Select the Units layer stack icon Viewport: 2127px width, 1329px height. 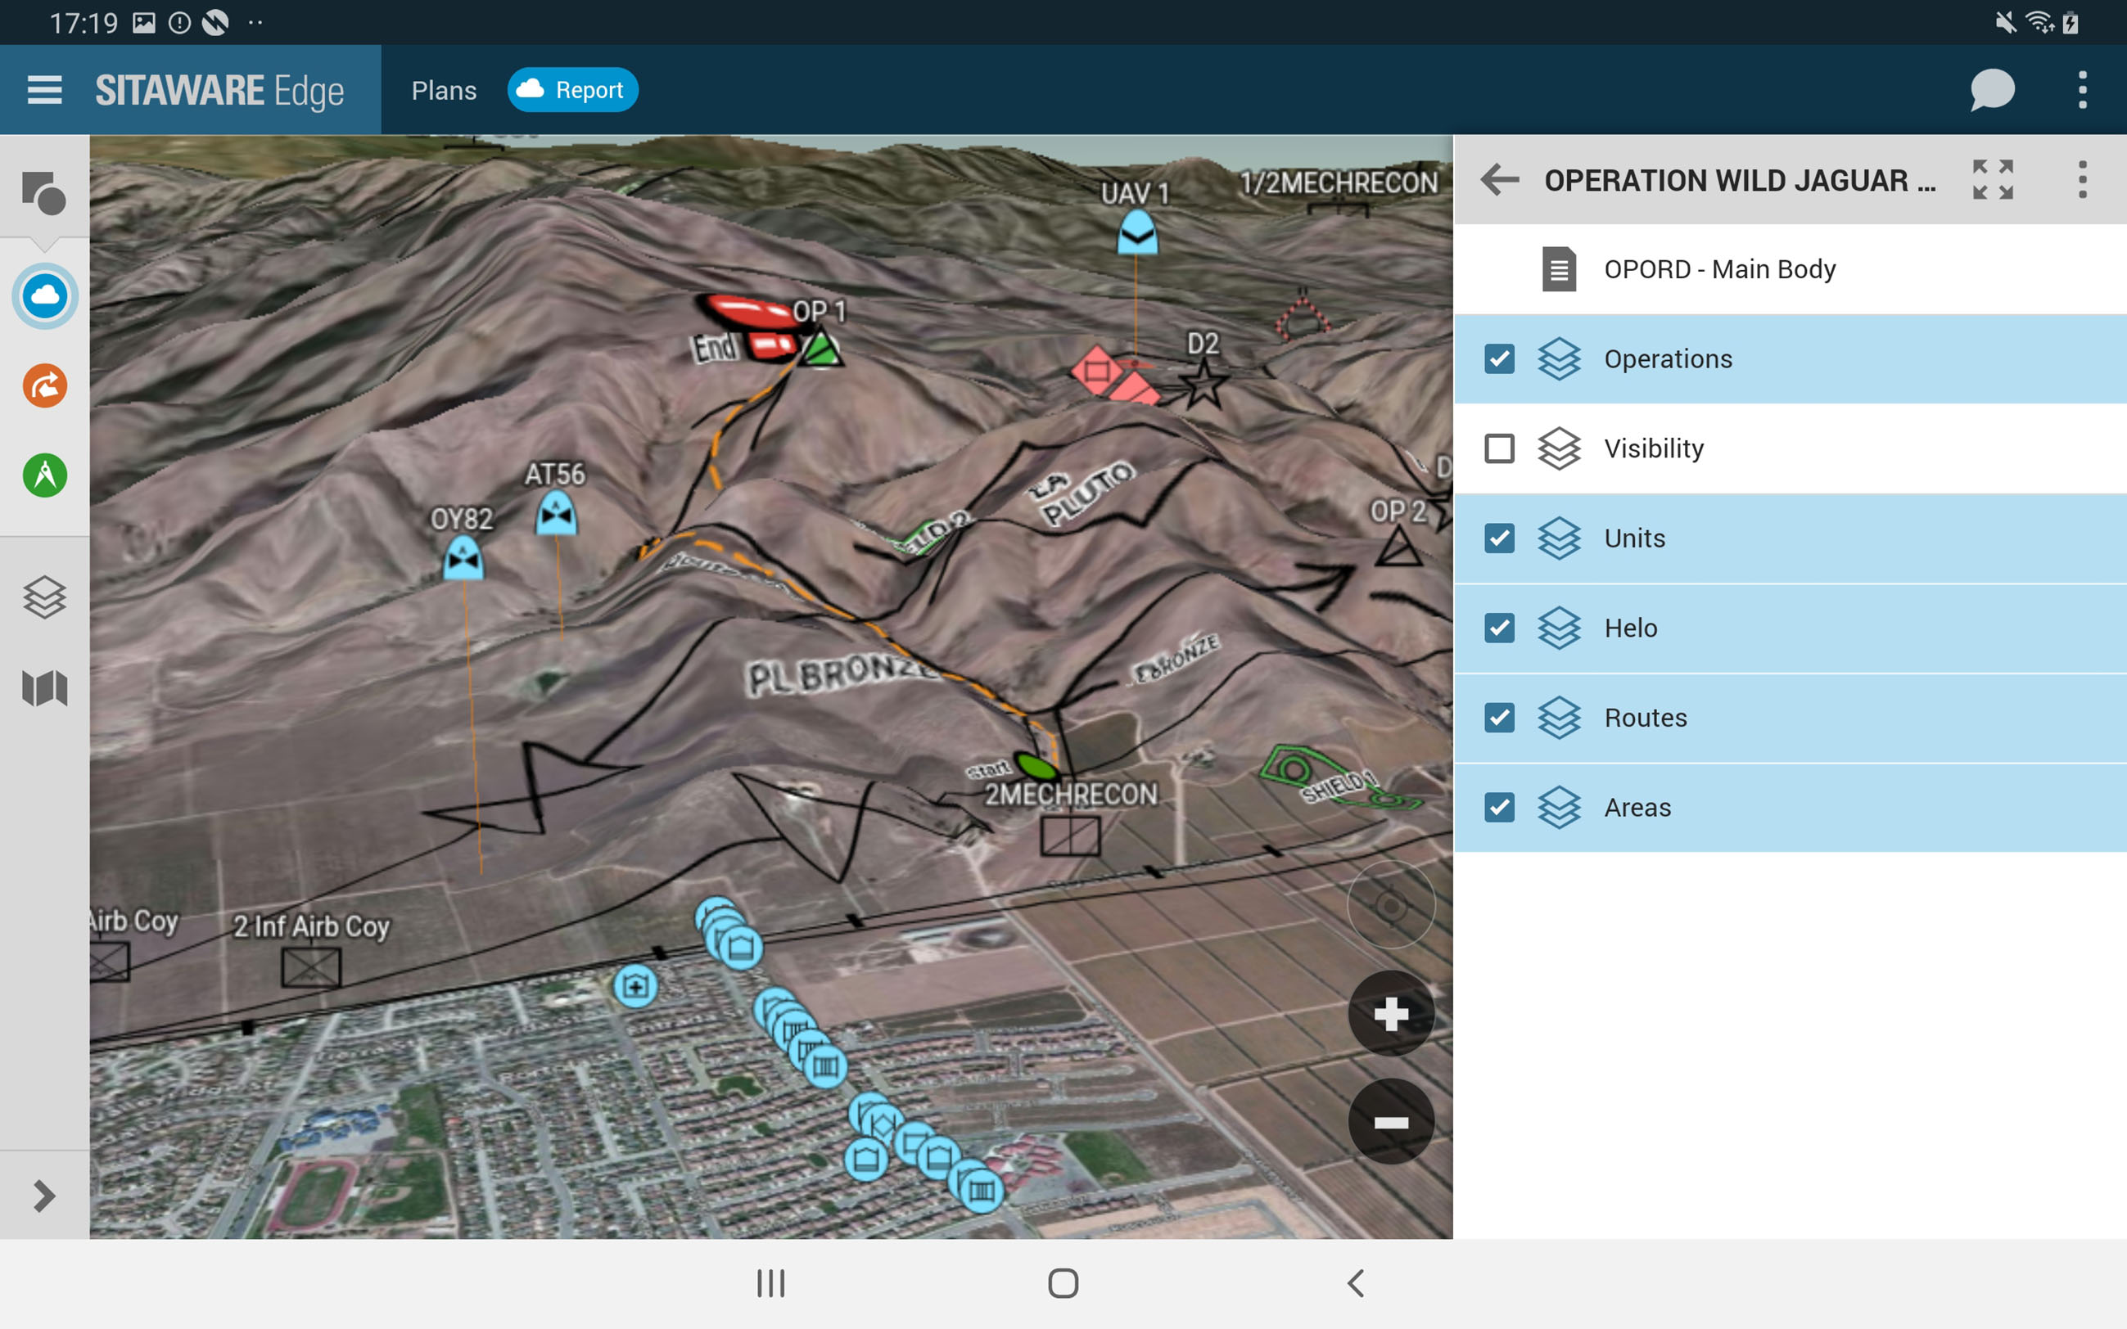click(x=1559, y=538)
